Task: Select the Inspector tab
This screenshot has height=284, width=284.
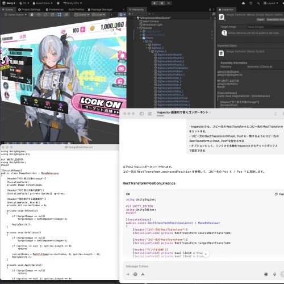Action: click(x=226, y=10)
